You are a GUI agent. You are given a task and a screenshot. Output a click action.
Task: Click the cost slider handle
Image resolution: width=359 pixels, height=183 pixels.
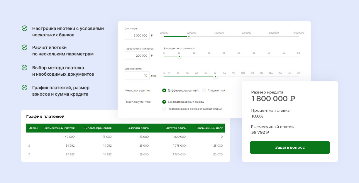[189, 37]
